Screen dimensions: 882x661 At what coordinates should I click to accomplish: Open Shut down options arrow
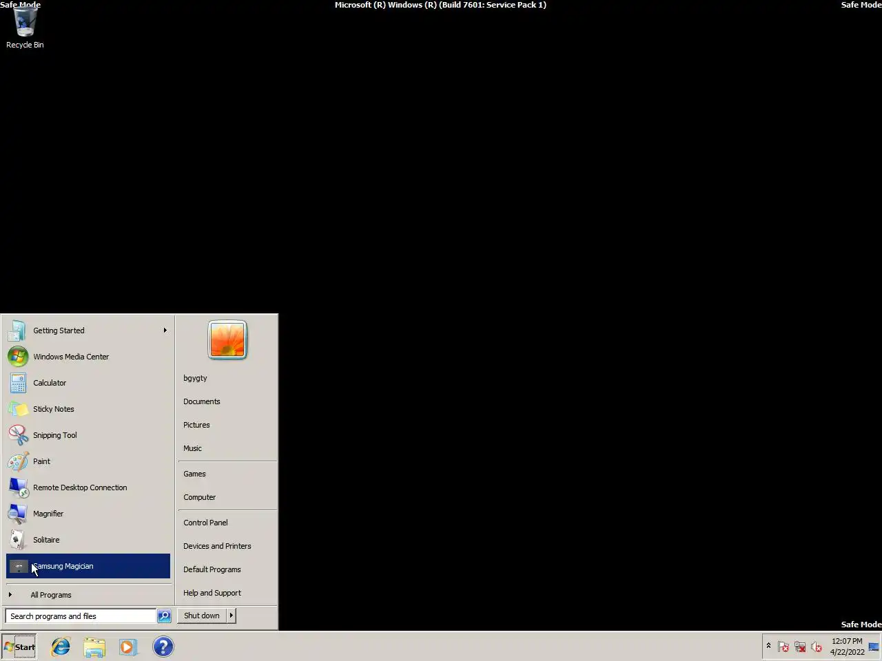(x=232, y=616)
